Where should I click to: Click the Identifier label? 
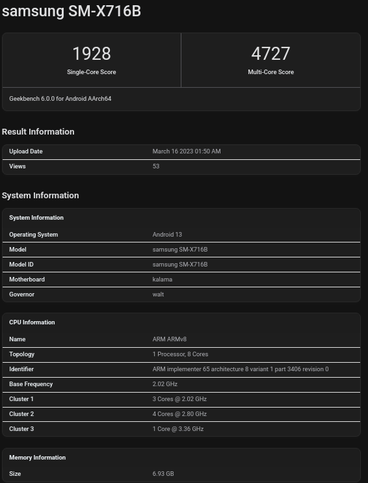(21, 369)
